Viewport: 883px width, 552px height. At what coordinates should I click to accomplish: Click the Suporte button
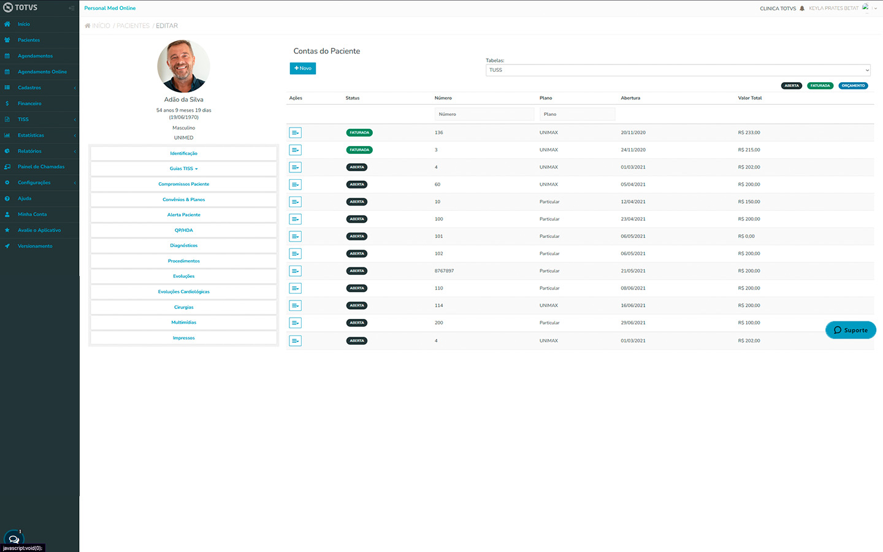point(851,330)
